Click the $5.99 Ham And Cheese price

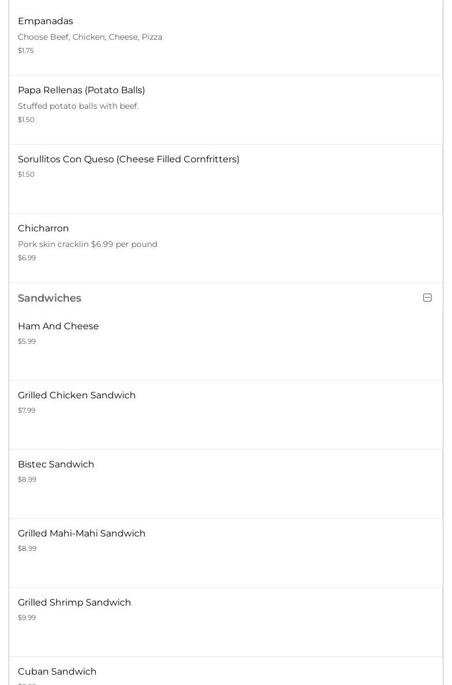27,341
